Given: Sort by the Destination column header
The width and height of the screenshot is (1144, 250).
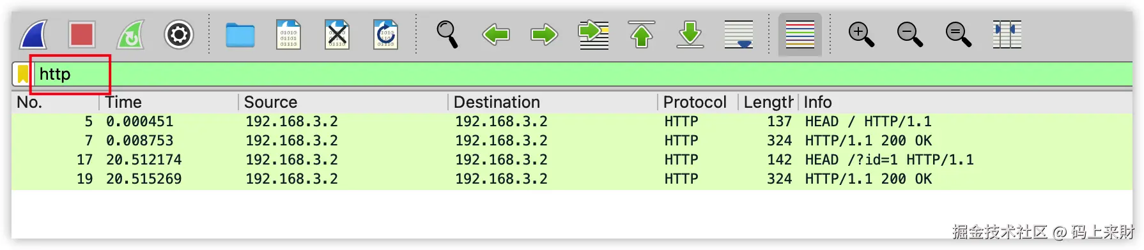Looking at the screenshot, I should point(553,102).
